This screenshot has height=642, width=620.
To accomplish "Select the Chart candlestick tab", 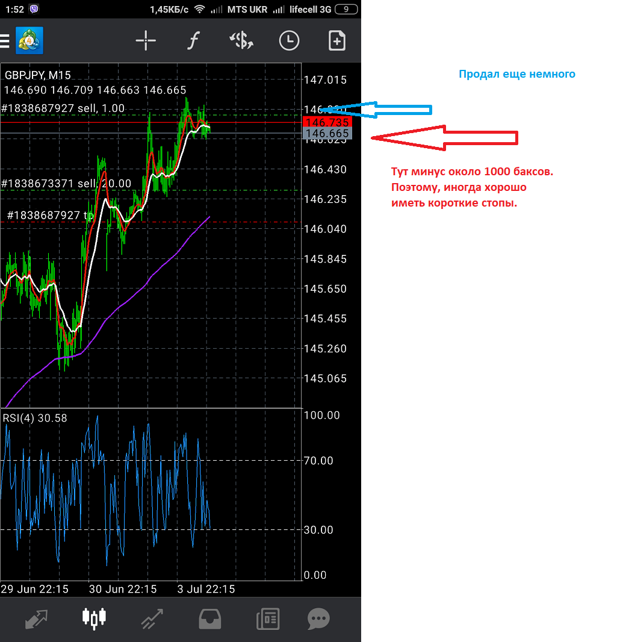I will [94, 619].
